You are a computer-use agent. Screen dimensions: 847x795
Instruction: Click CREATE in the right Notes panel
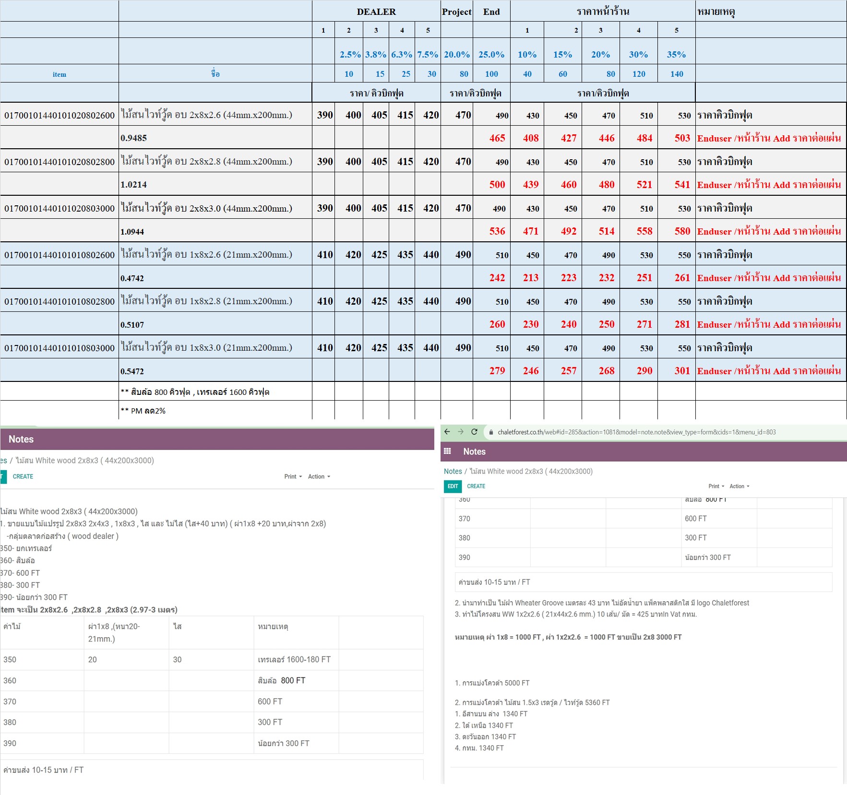476,486
